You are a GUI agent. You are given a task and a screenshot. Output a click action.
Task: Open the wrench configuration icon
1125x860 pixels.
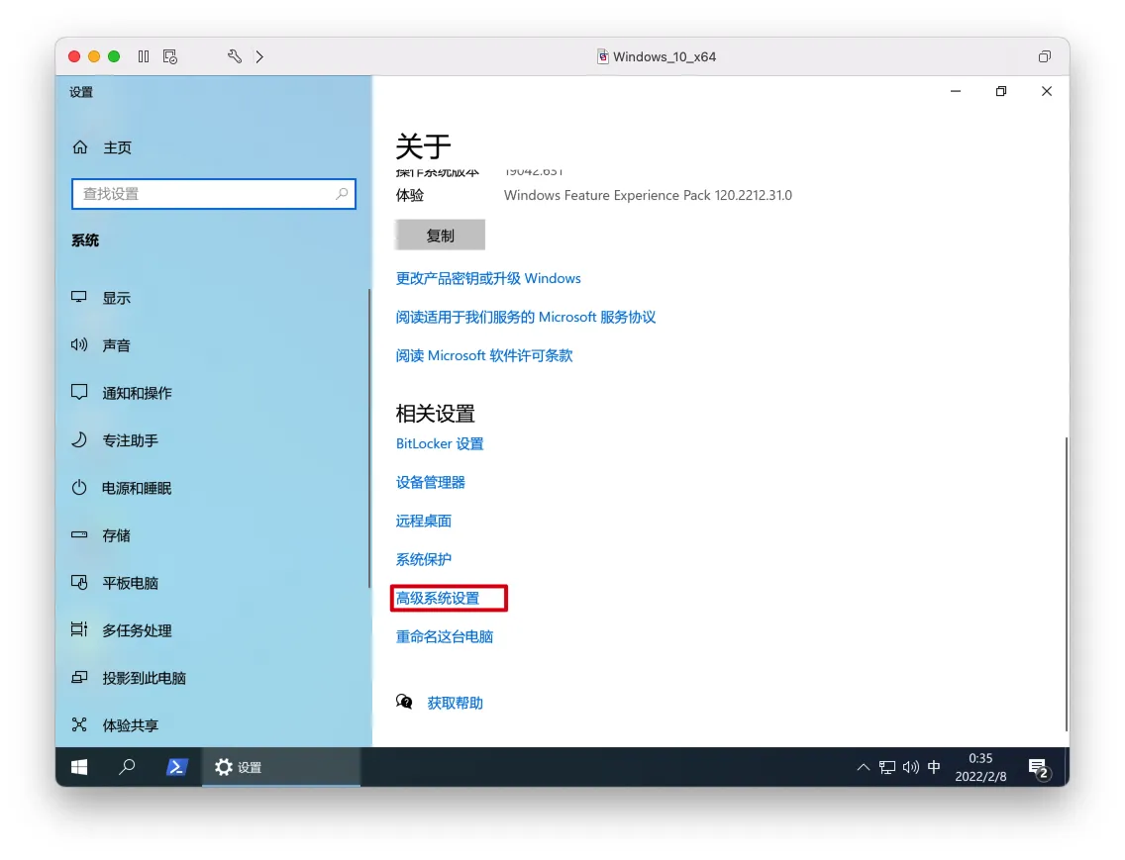coord(235,56)
